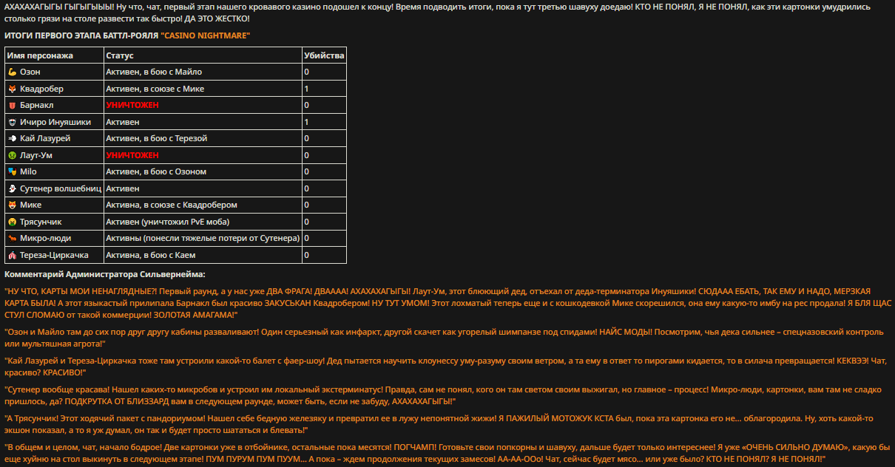Click the emoji icon beside Кай Лазурей
This screenshot has height=467, width=895.
pyautogui.click(x=12, y=138)
